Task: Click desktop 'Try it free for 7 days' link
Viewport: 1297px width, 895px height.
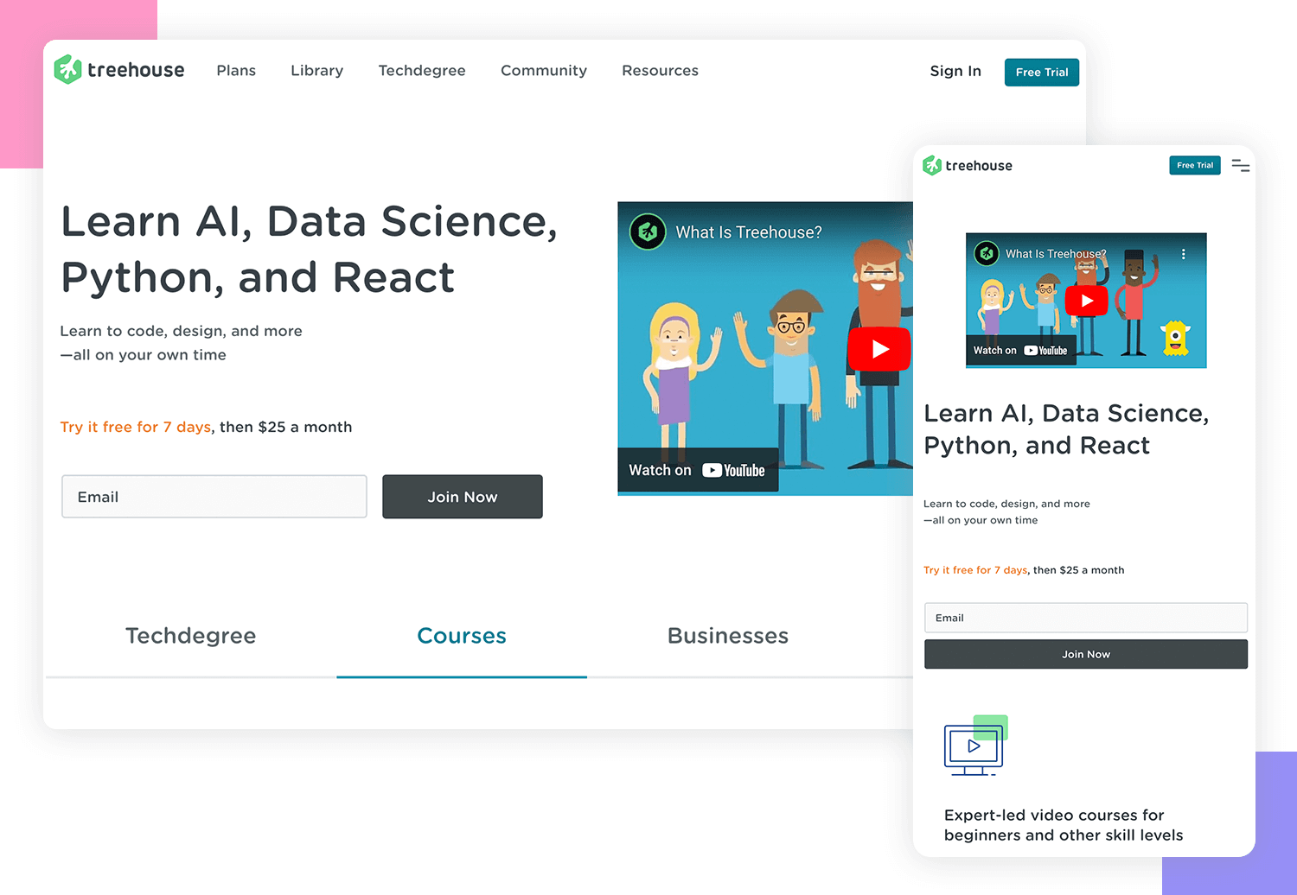Action: pos(136,427)
